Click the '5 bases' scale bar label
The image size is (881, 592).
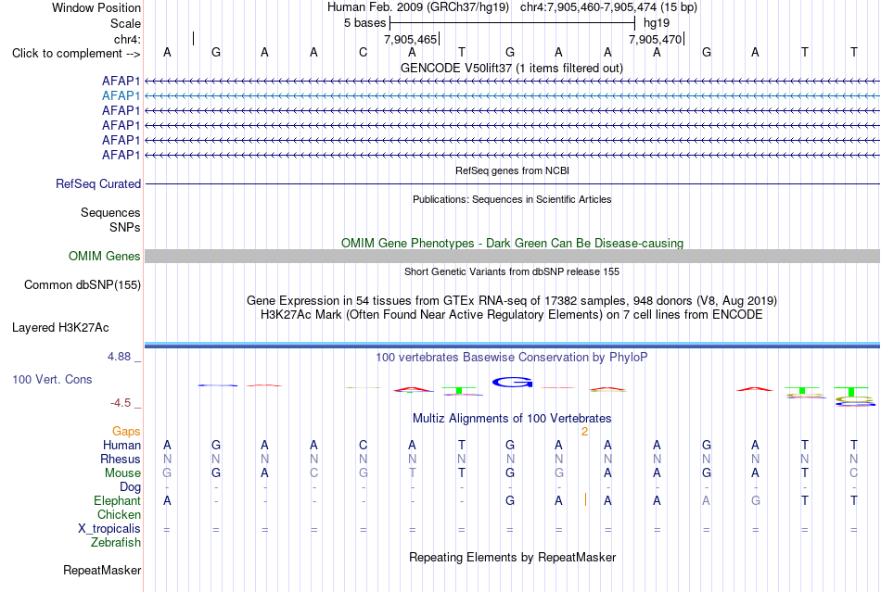point(365,23)
